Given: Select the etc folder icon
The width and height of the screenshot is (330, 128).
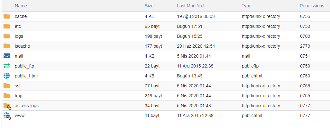Looking at the screenshot, I should pyautogui.click(x=7, y=26).
